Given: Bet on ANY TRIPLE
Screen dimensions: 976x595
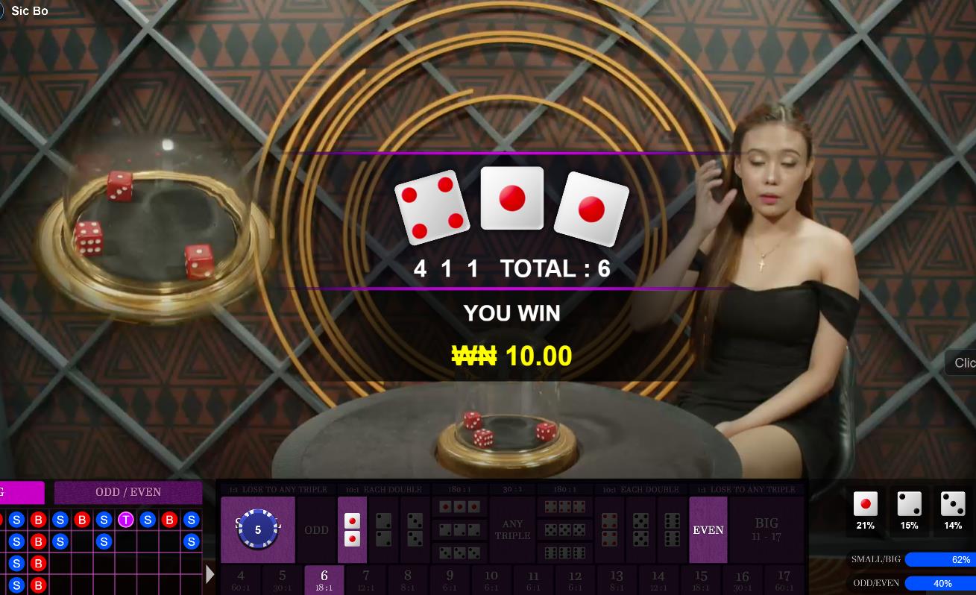Looking at the screenshot, I should click(x=512, y=530).
